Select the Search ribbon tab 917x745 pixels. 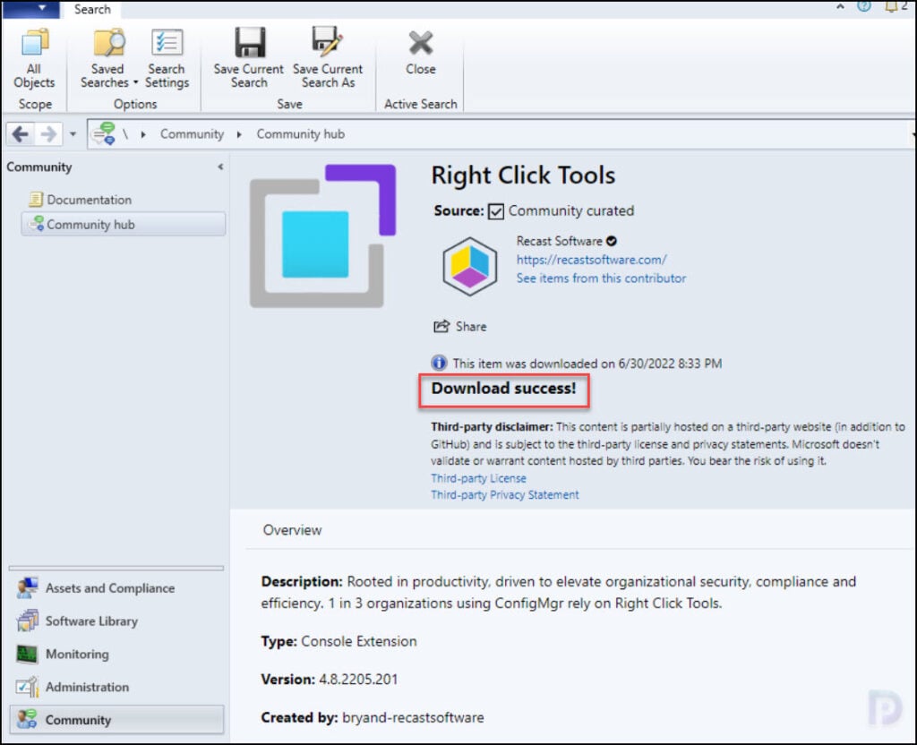(x=92, y=9)
